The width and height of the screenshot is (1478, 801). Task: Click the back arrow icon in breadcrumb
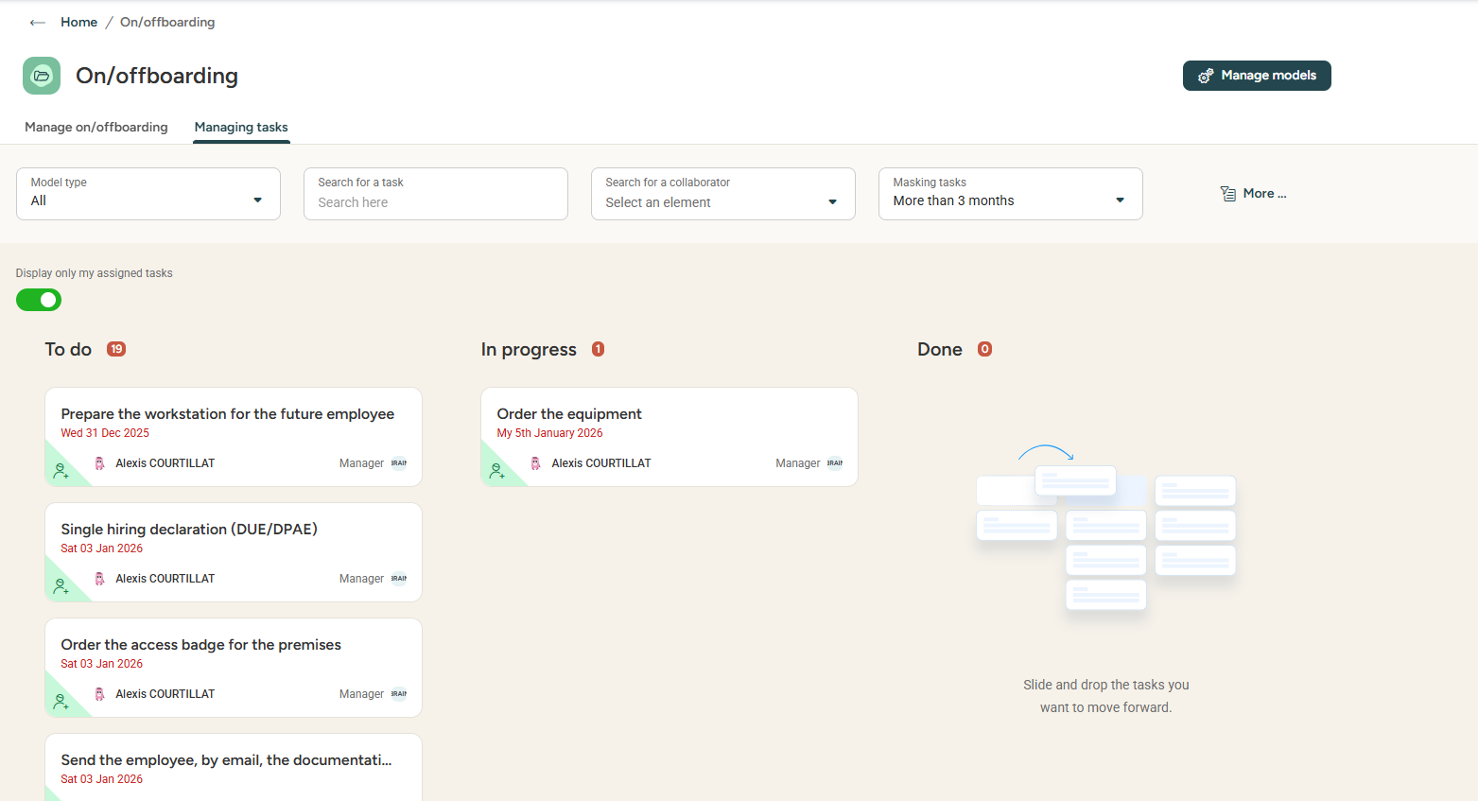pyautogui.click(x=38, y=23)
